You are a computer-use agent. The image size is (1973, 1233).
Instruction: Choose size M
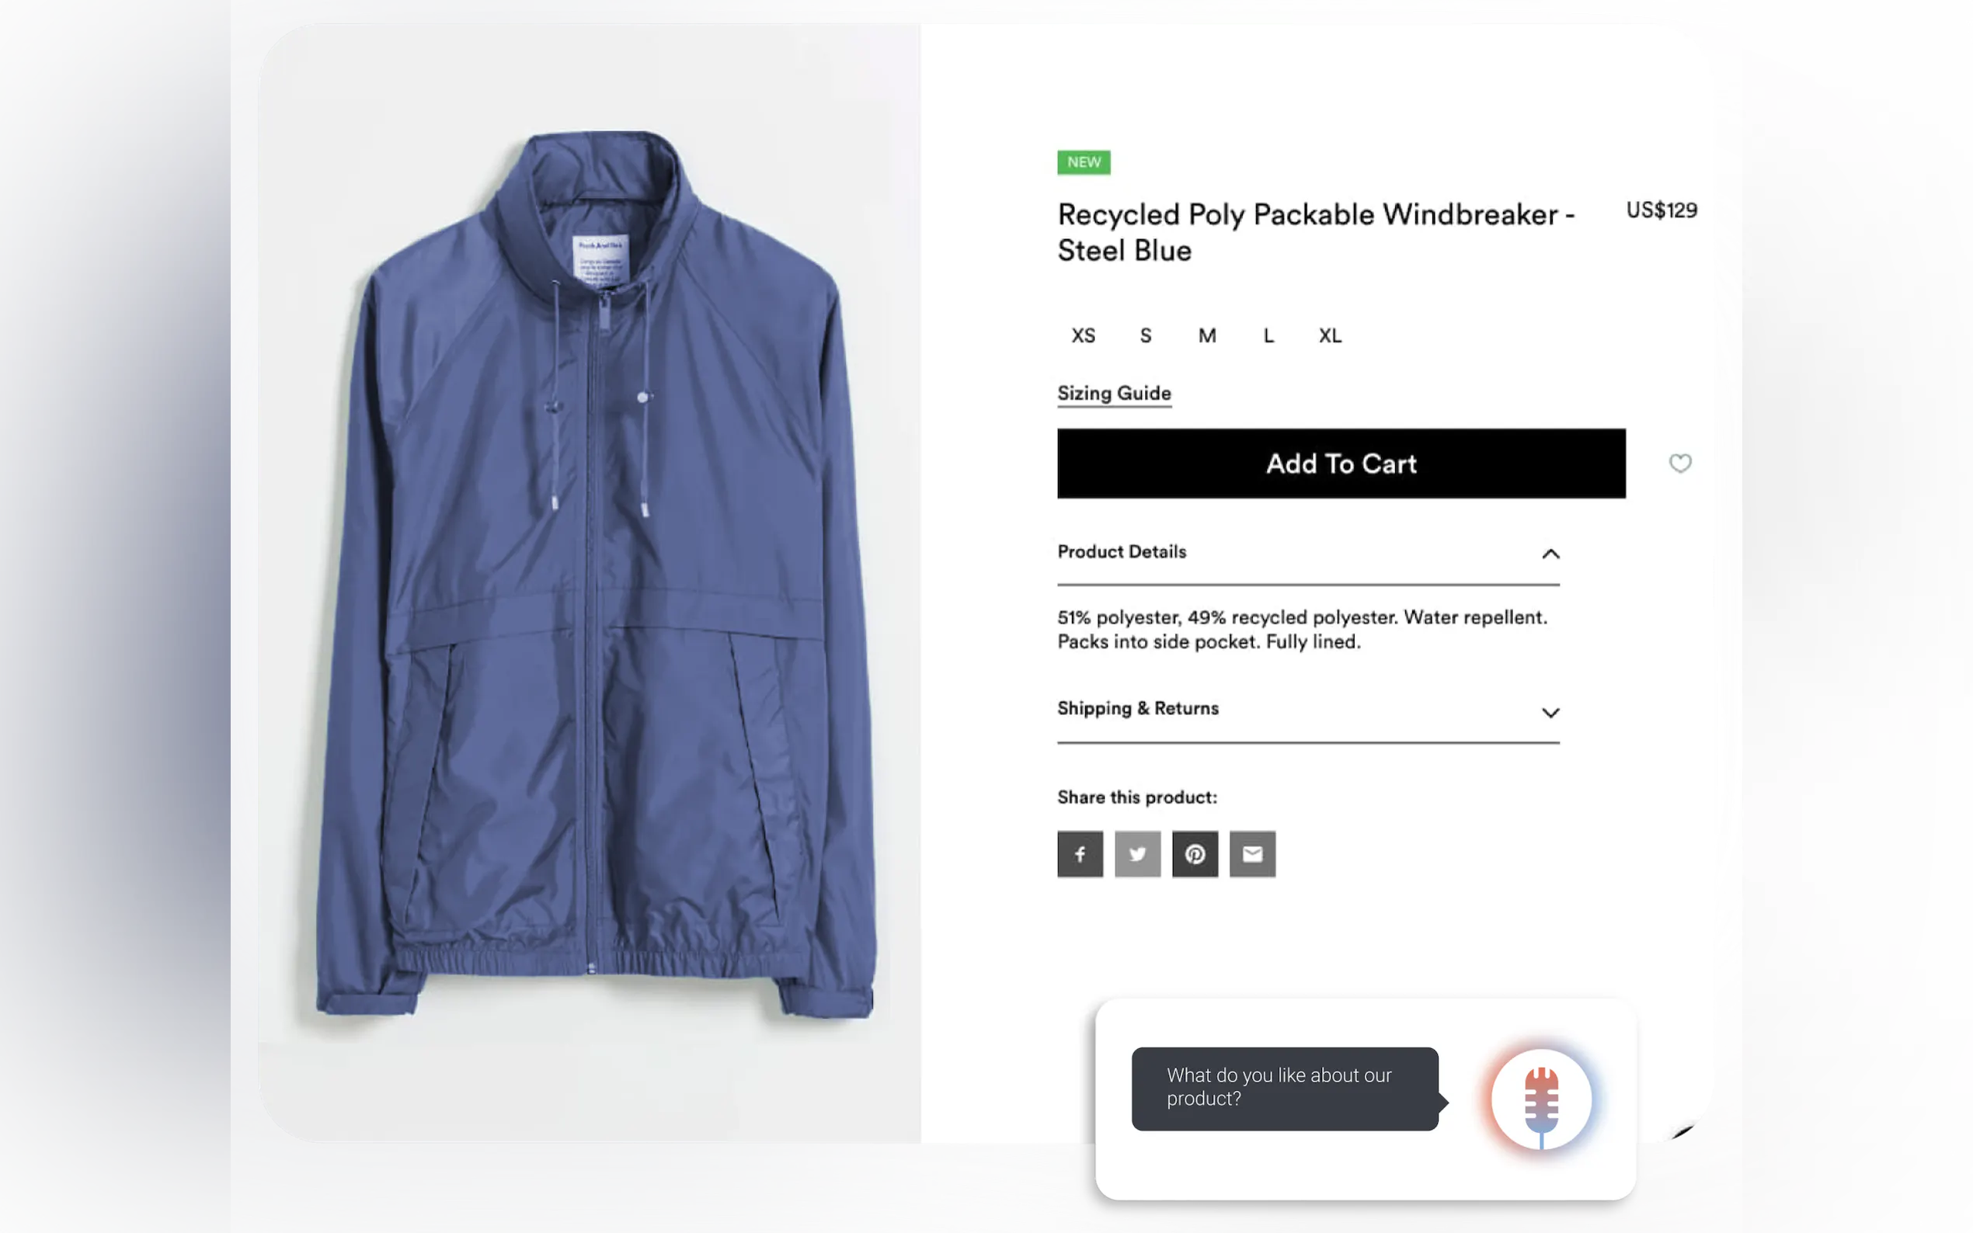click(x=1207, y=335)
